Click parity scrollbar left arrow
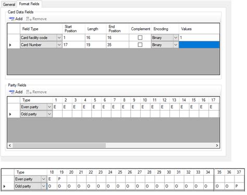Screen dimensions: 247x195 [10, 145]
